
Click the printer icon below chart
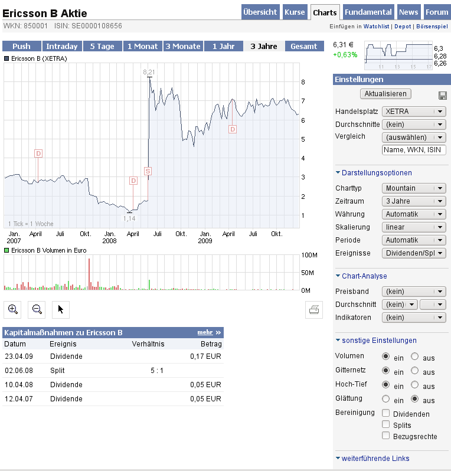tap(314, 309)
